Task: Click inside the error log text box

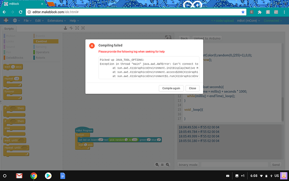Action: (149, 68)
